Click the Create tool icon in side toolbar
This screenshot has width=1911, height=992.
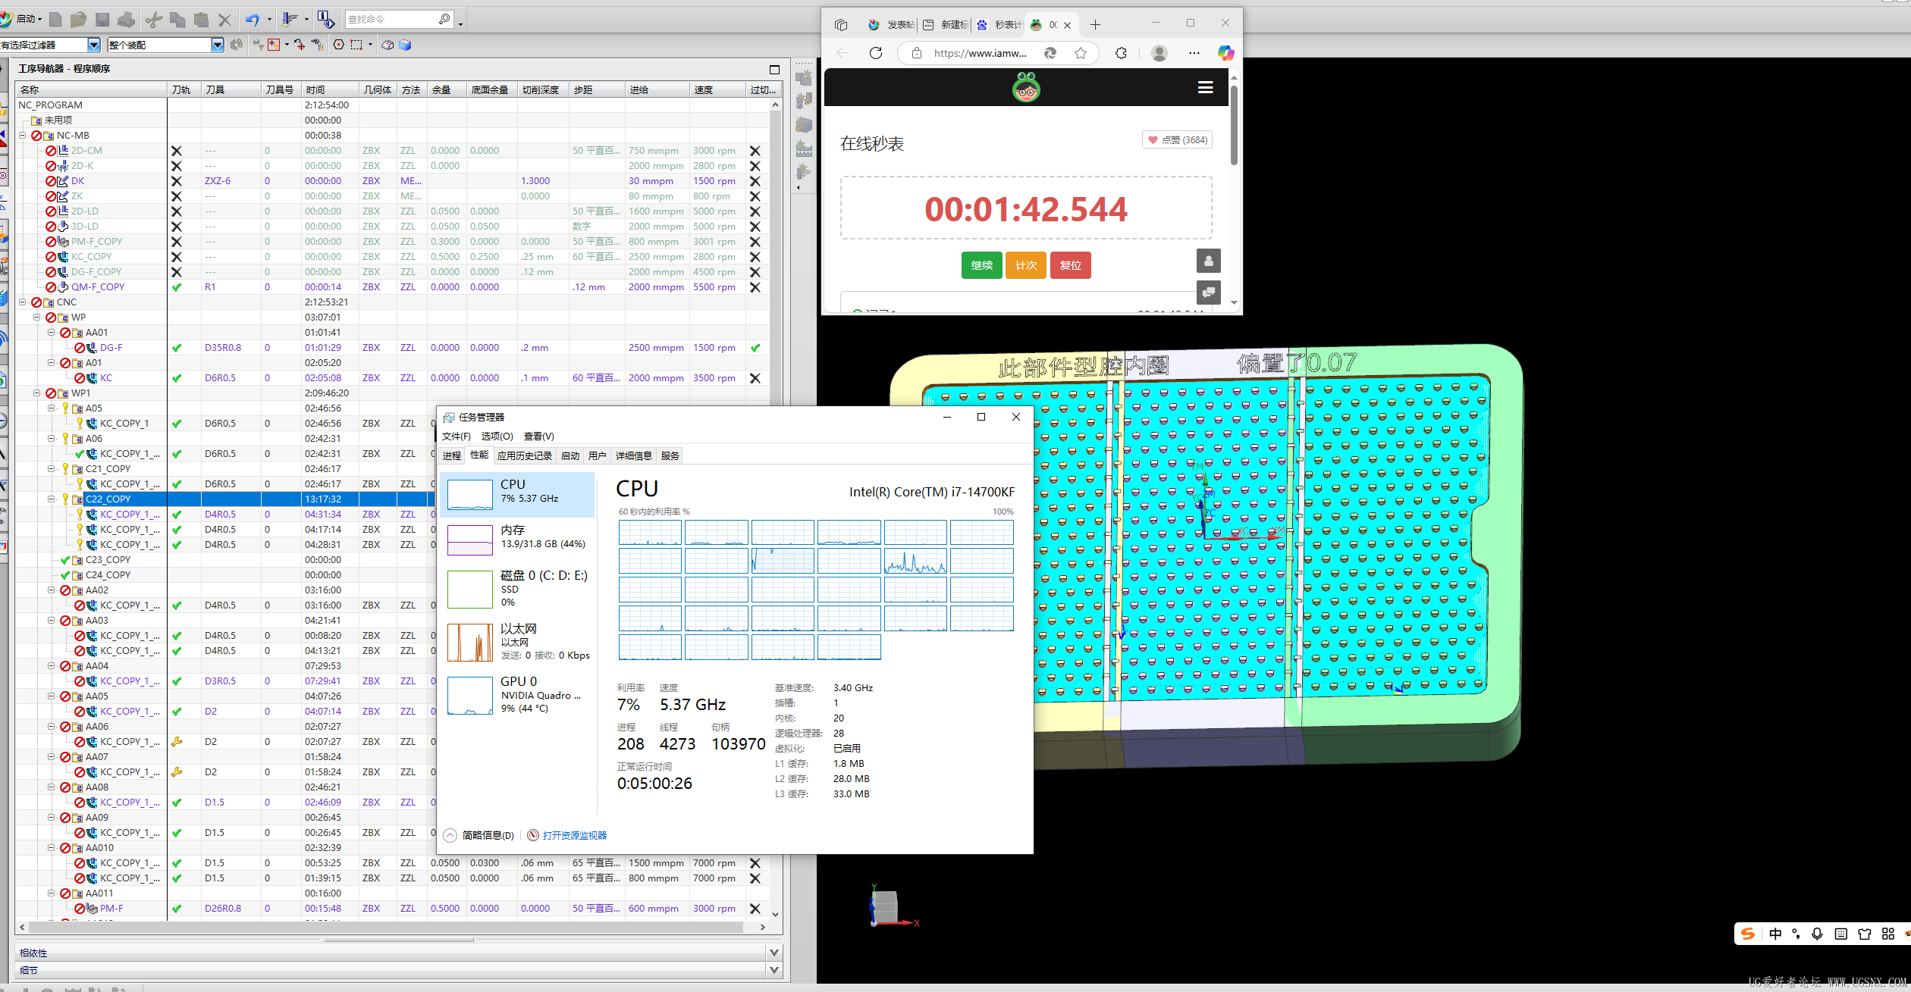(804, 101)
